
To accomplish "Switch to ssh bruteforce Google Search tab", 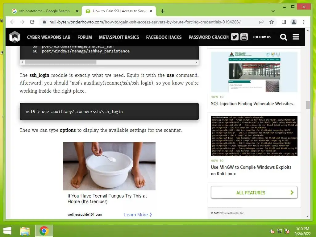I will pyautogui.click(x=44, y=11).
